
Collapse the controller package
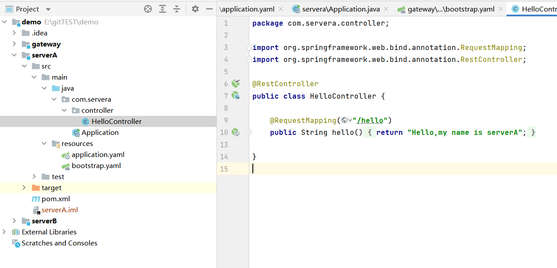point(64,110)
